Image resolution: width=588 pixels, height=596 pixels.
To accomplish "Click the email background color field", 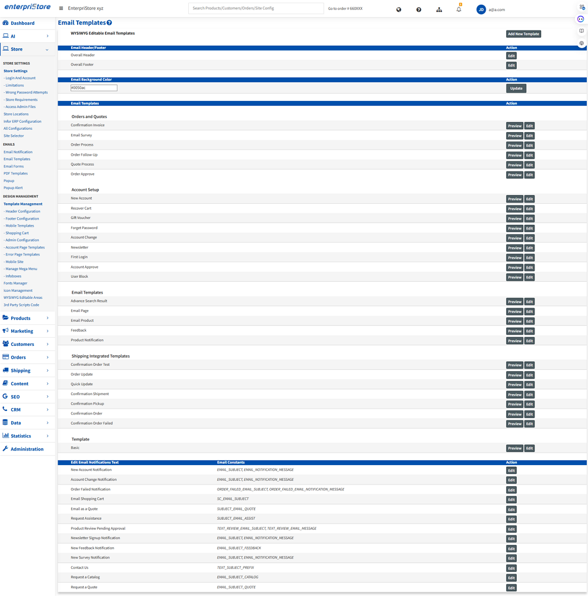I will pyautogui.click(x=94, y=88).
